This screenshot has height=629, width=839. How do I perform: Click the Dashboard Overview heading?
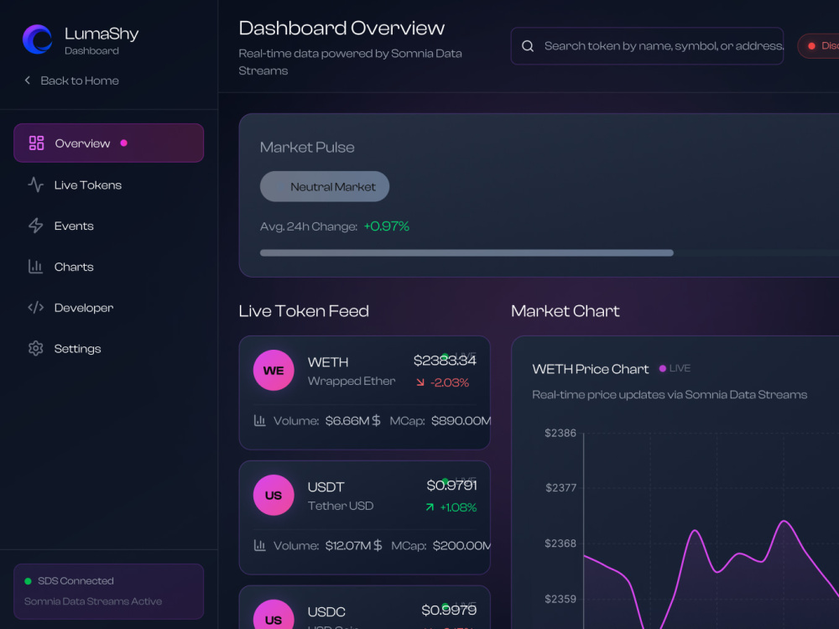point(341,28)
